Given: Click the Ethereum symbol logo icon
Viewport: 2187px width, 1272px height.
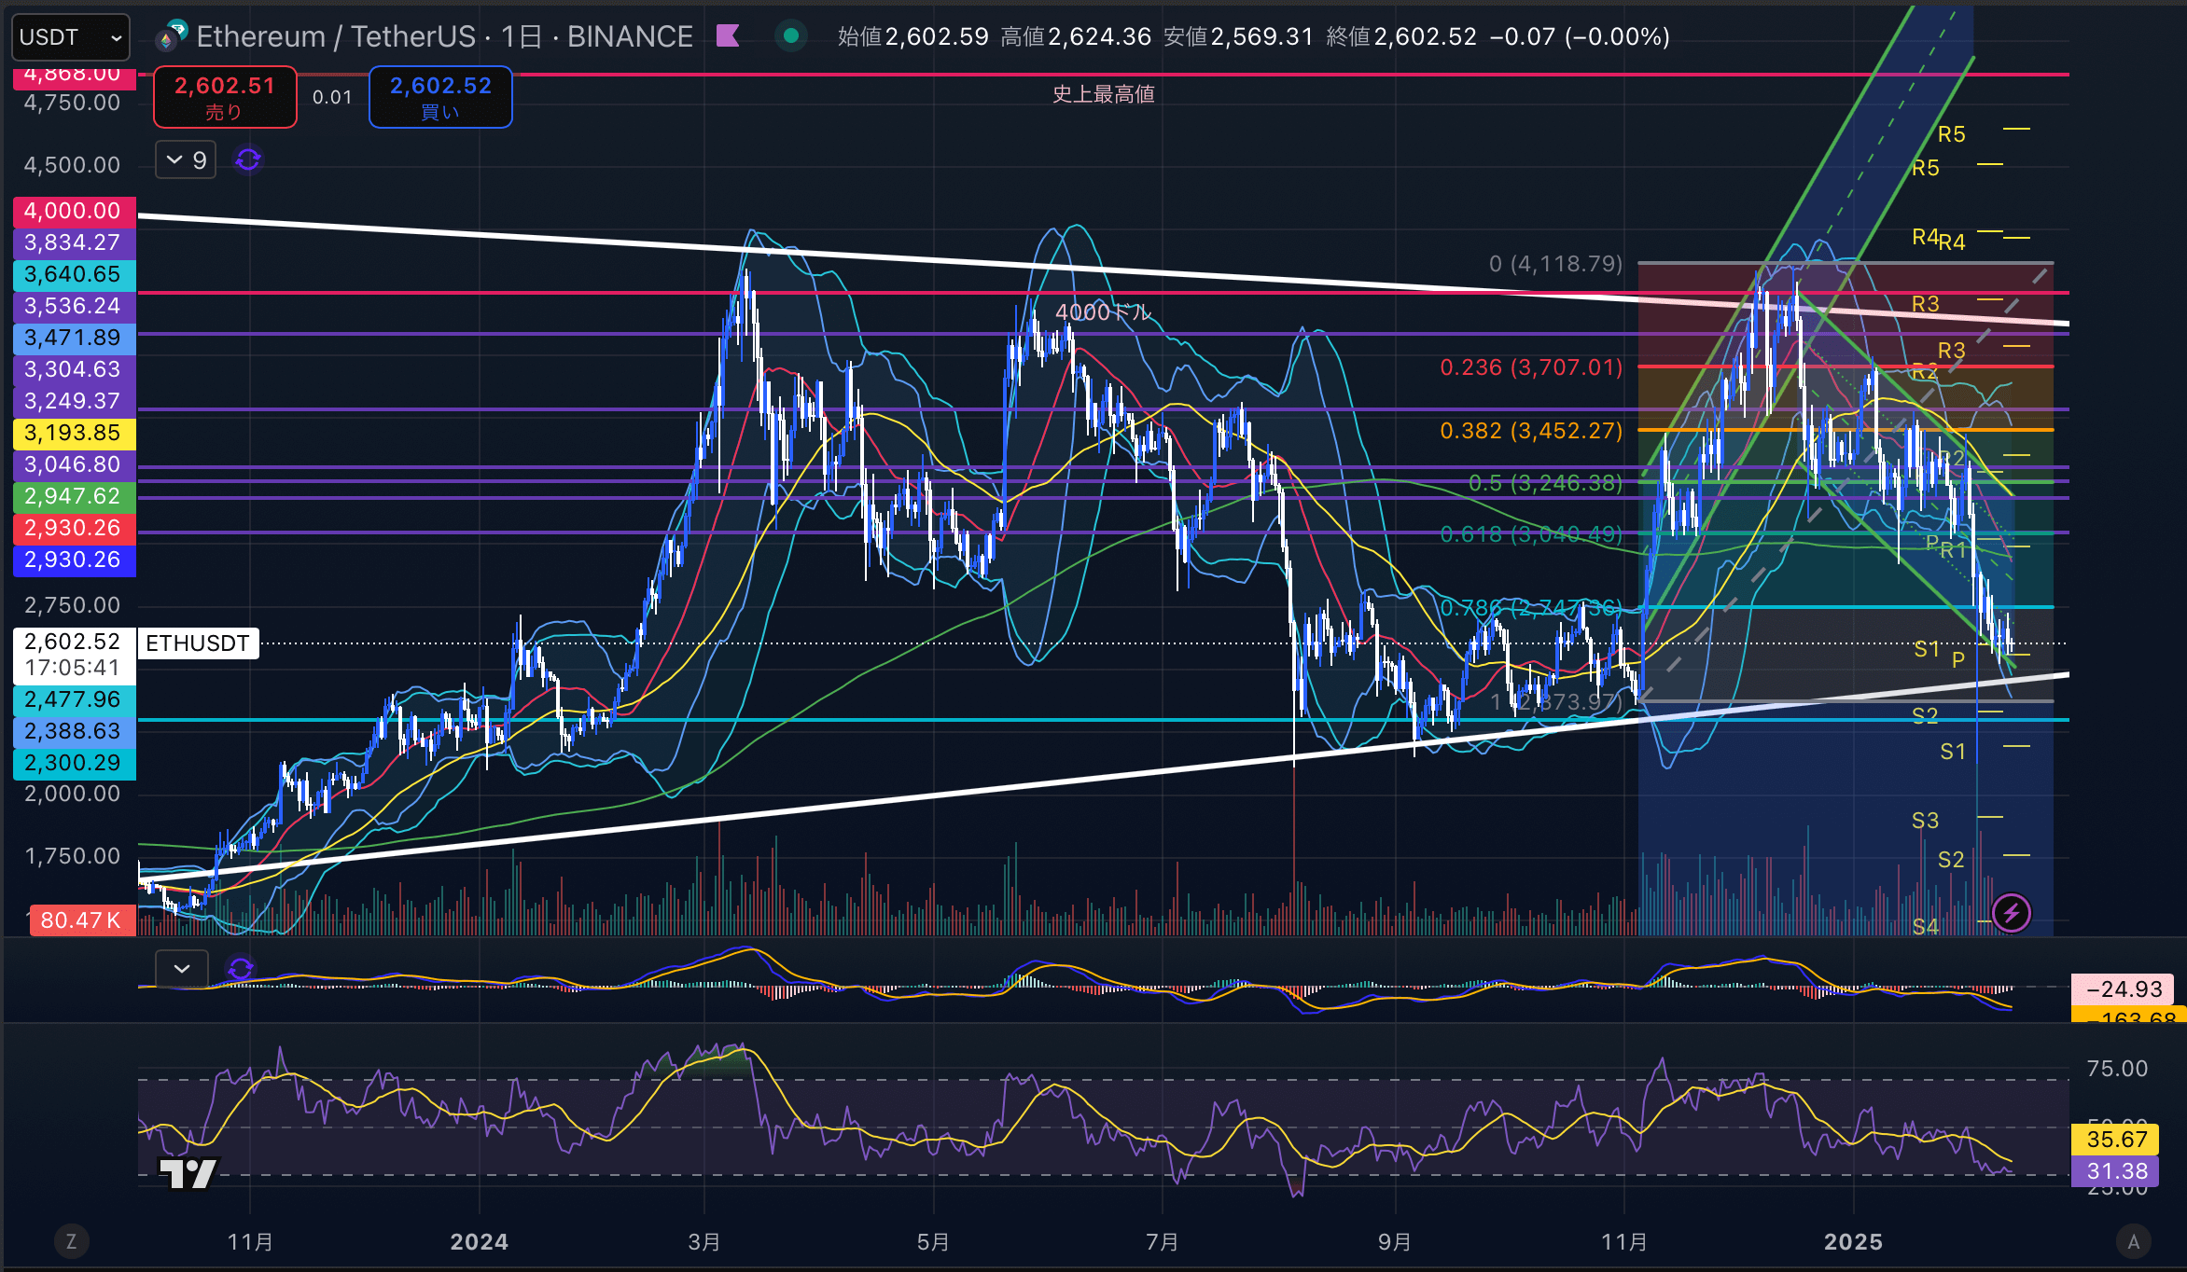Looking at the screenshot, I should tap(171, 35).
